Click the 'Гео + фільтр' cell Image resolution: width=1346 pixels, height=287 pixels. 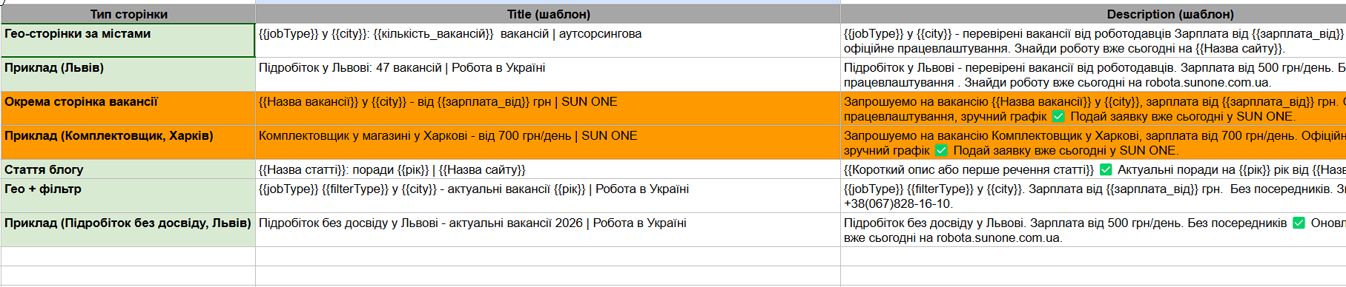tap(128, 196)
